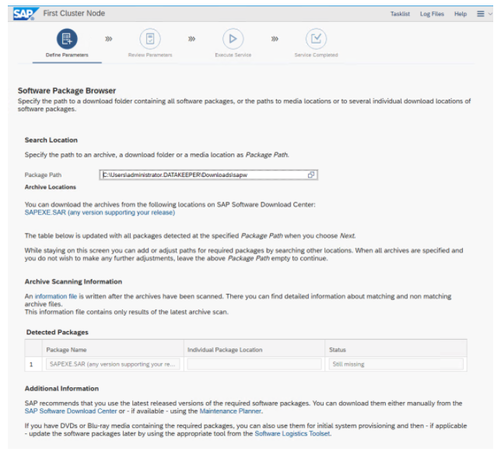Image resolution: width=501 pixels, height=452 pixels.
Task: Open the Software Logistics Toolset link
Action: click(x=293, y=434)
